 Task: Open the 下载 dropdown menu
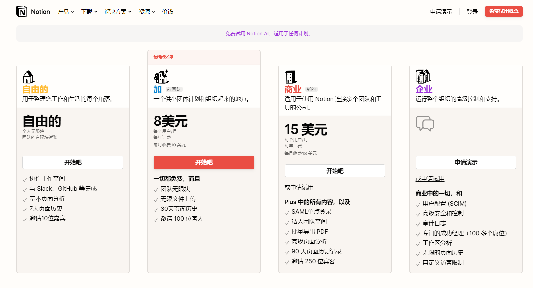(89, 12)
